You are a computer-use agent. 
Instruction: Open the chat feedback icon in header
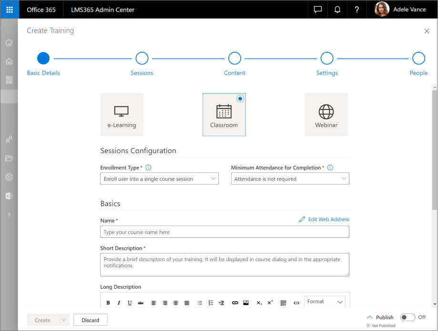point(318,10)
